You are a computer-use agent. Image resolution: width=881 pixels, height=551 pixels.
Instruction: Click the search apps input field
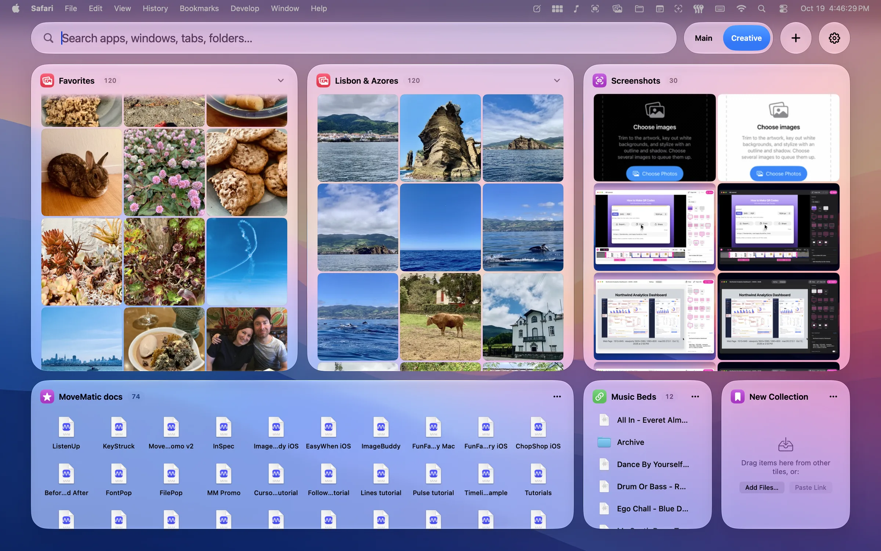click(x=354, y=38)
